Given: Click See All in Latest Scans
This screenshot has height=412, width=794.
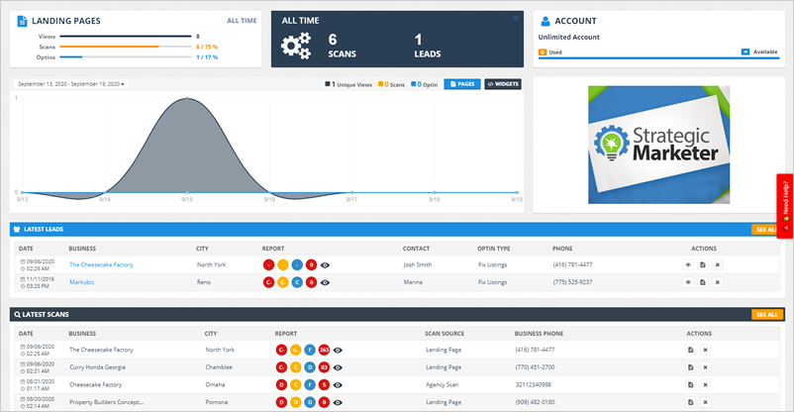Looking at the screenshot, I should coord(766,315).
